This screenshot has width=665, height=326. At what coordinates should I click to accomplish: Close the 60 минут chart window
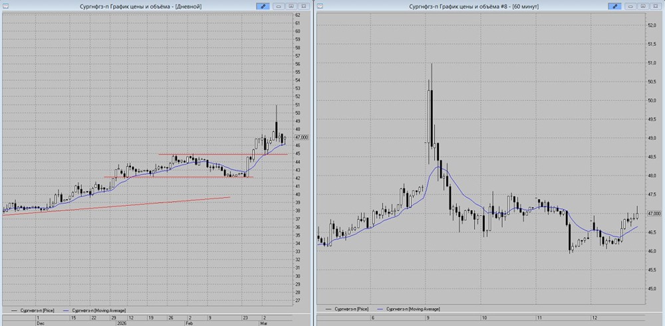pos(655,7)
